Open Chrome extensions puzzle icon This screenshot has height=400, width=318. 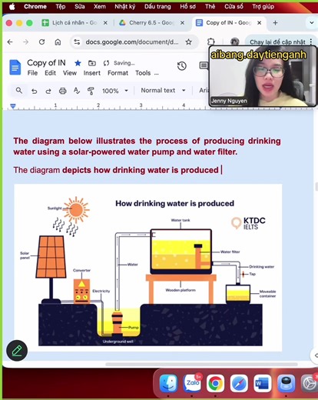point(210,42)
